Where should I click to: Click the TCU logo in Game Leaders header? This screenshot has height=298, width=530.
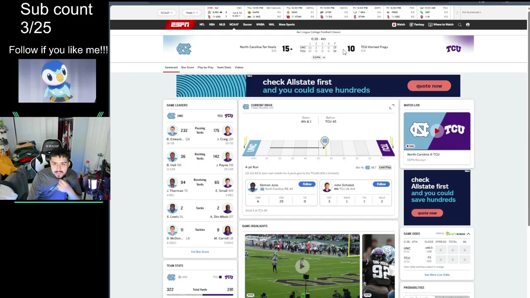[x=229, y=116]
